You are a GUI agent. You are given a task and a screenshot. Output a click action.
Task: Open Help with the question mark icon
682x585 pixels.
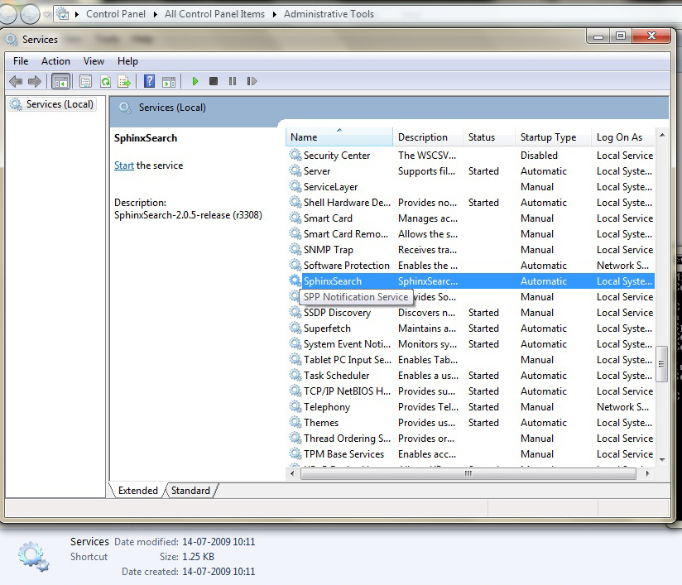(149, 81)
